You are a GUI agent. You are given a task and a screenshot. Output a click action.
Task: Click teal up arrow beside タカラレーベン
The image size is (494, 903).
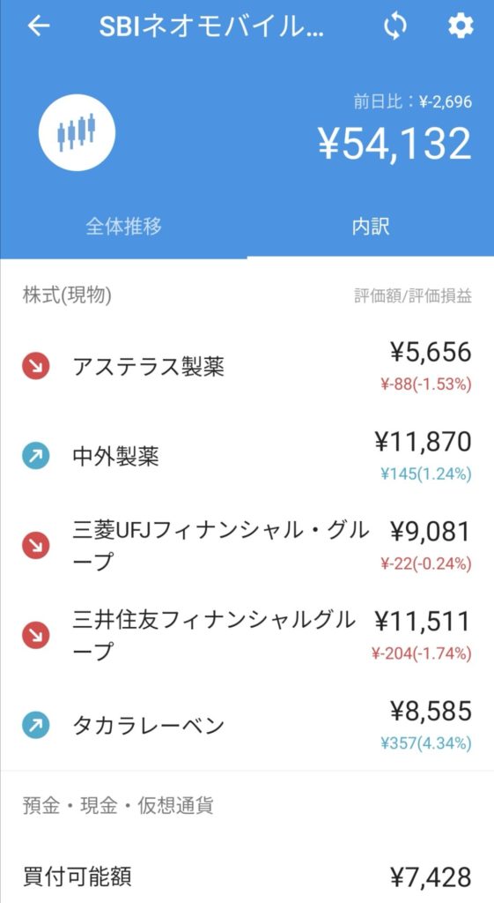click(x=35, y=726)
